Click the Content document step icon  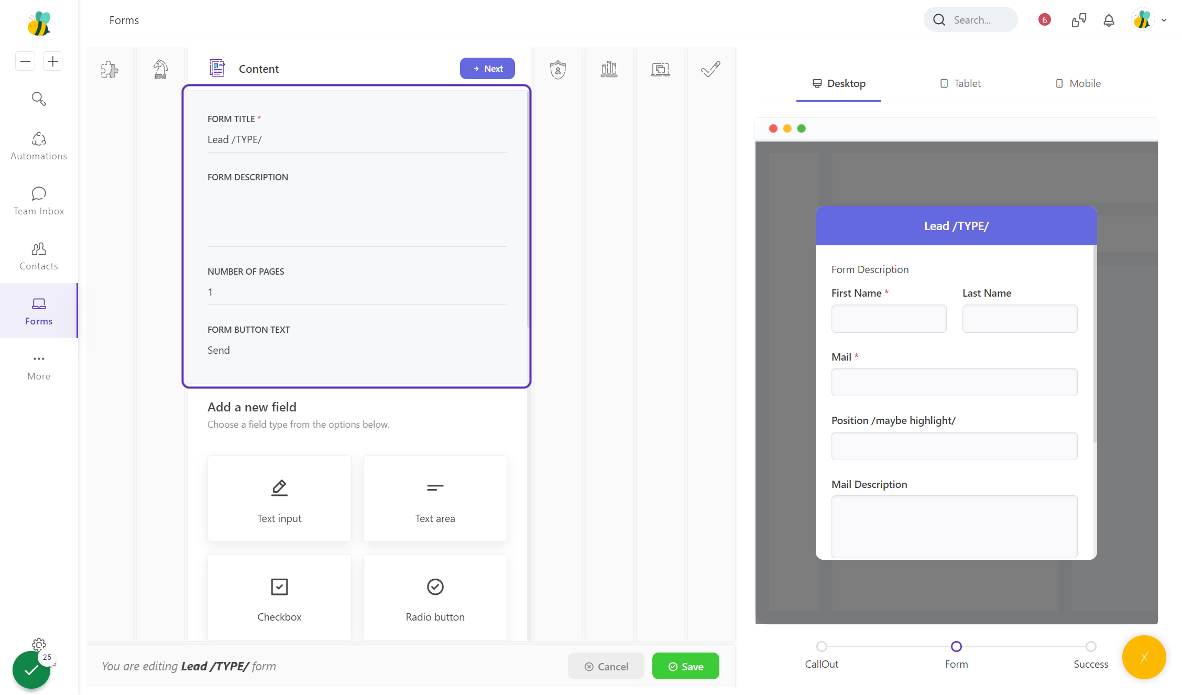click(217, 68)
